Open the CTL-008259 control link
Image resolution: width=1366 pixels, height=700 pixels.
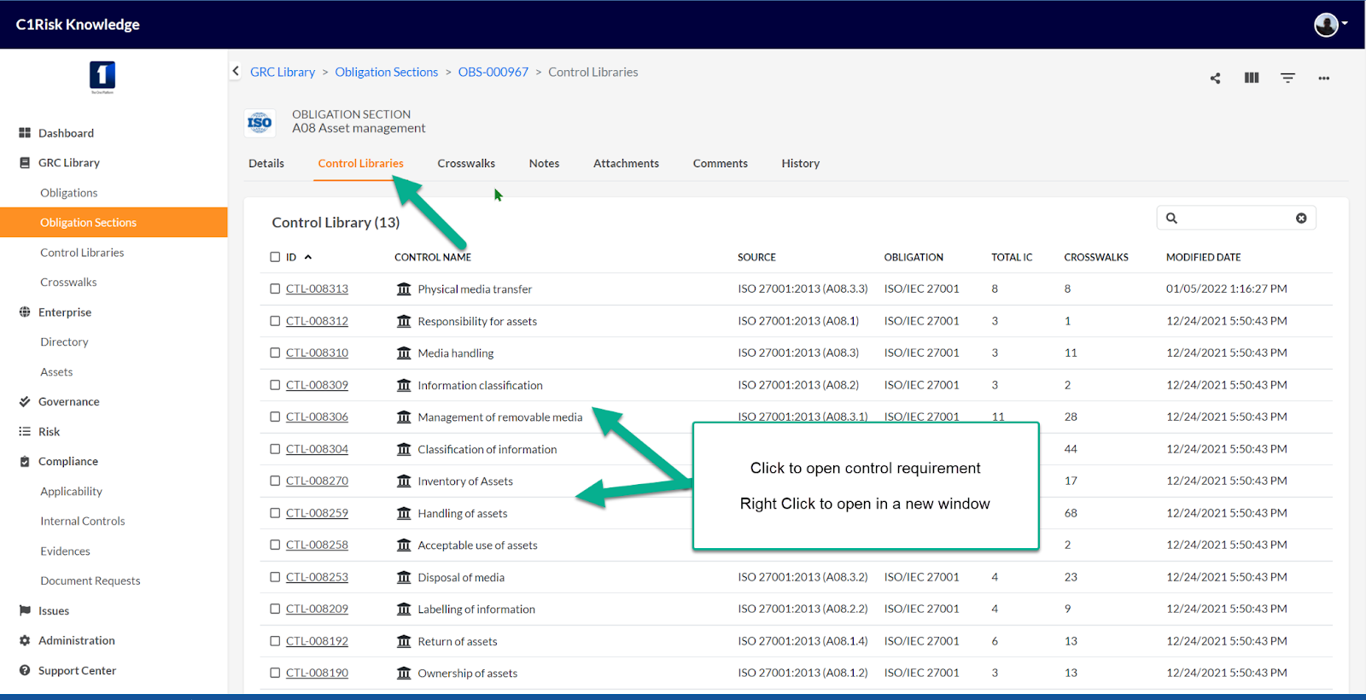[317, 513]
